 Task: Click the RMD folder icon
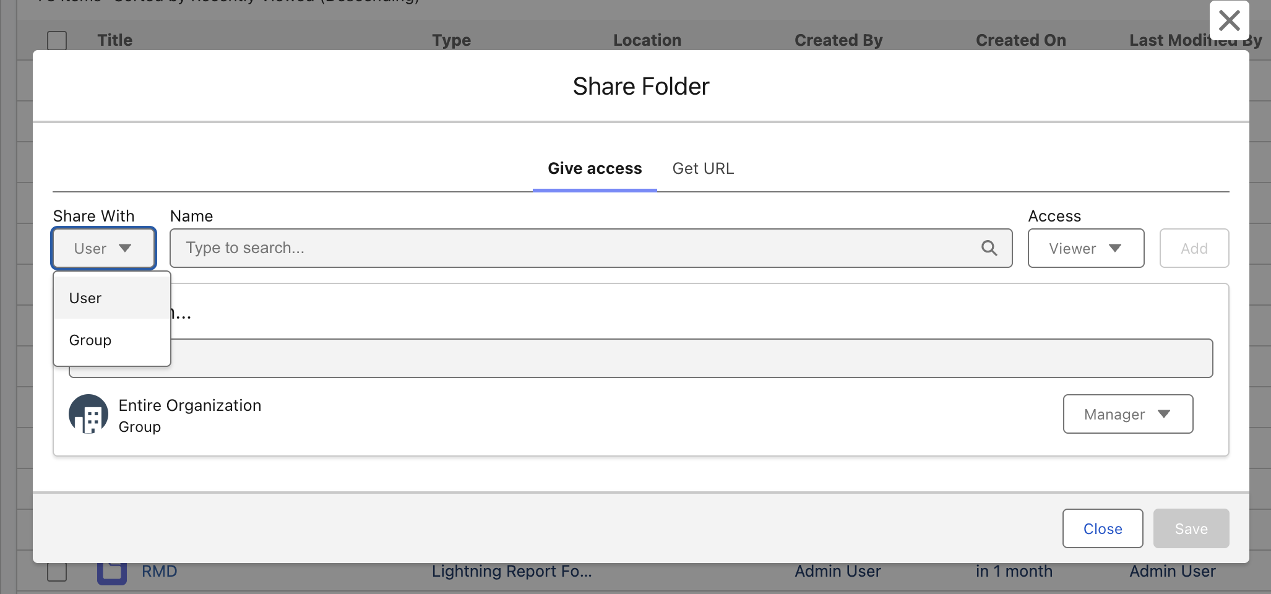tap(112, 573)
